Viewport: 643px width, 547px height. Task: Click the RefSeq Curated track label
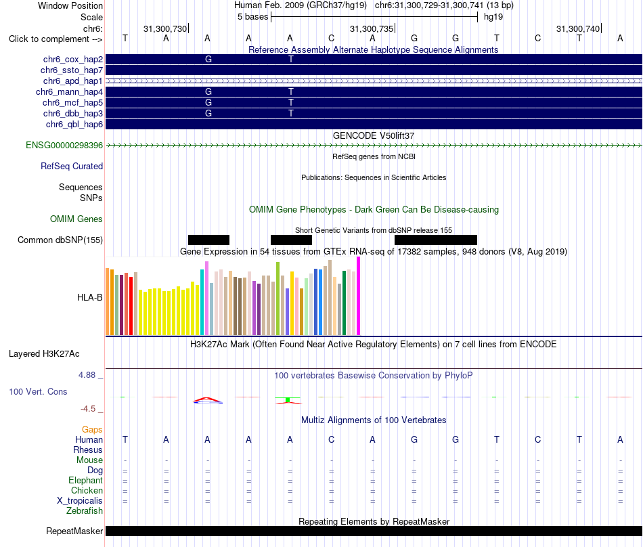pyautogui.click(x=72, y=166)
